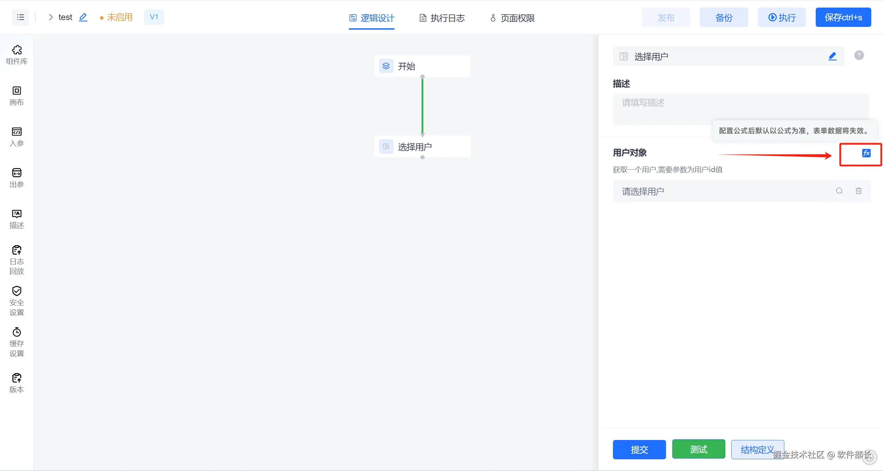Switch to the 页面权限 tab
Viewport: 883px width, 471px height.
click(513, 18)
